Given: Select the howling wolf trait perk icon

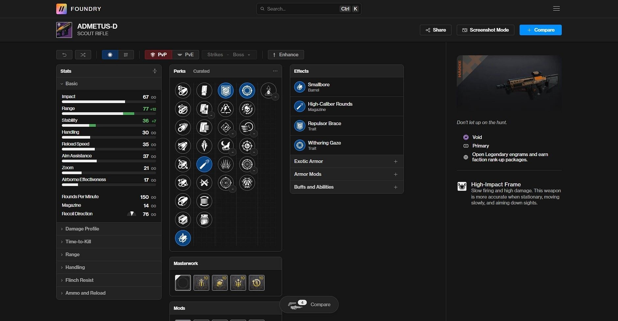Looking at the screenshot, I should coord(225,146).
